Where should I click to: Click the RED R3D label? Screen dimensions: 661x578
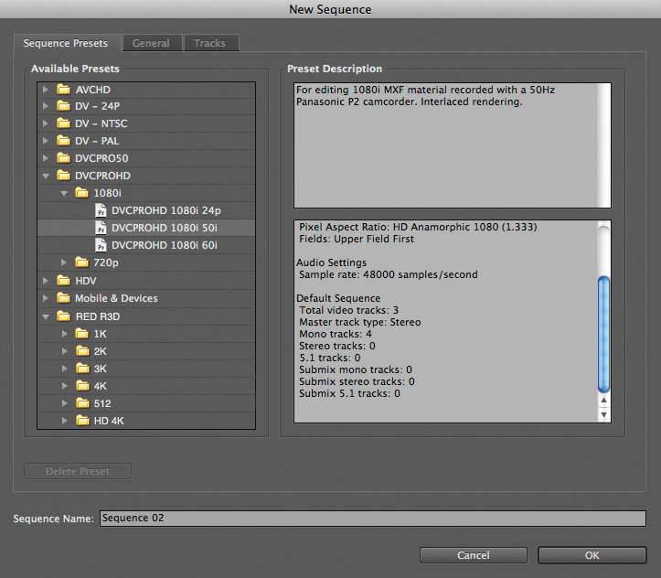point(98,316)
